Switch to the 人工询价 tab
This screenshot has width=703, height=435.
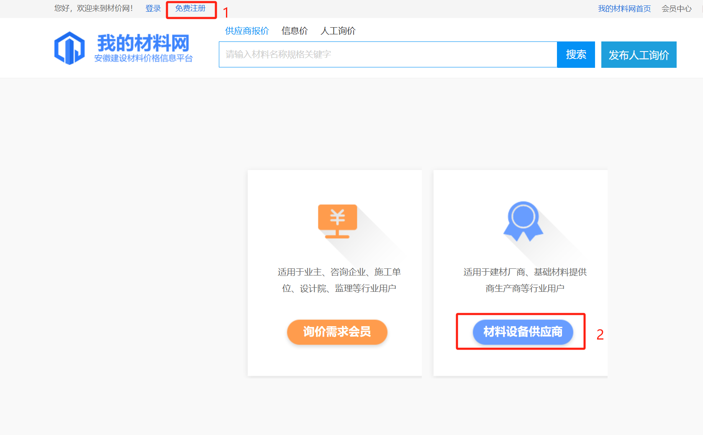coord(338,31)
